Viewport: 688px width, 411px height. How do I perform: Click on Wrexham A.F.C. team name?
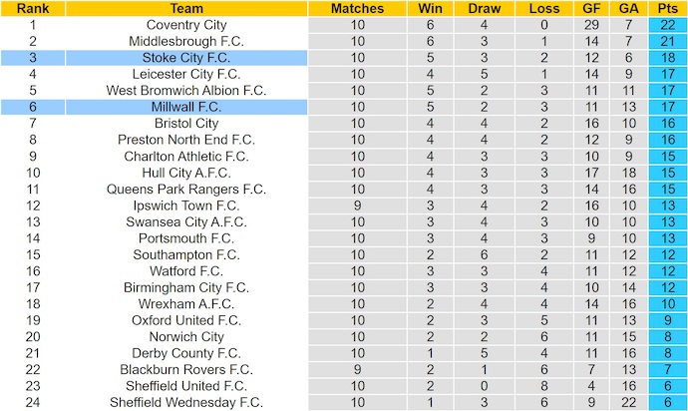pos(184,304)
